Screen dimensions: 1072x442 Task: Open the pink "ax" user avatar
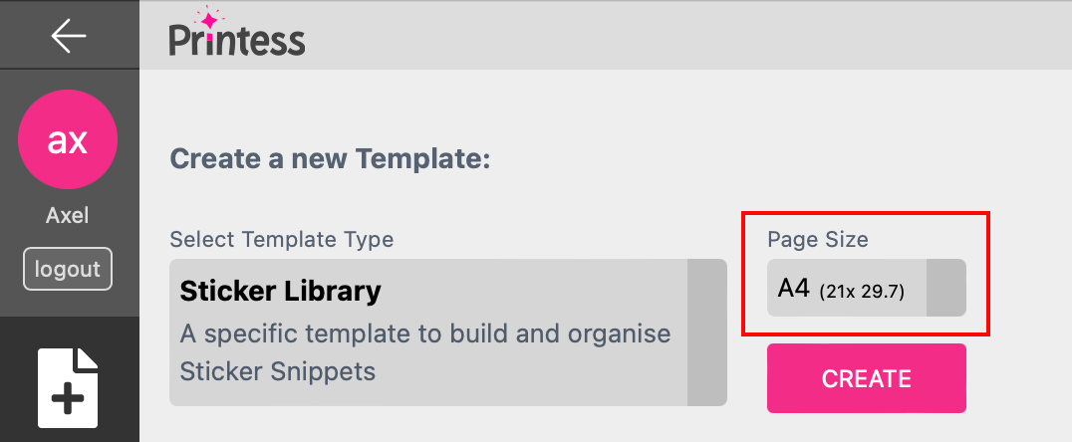point(68,139)
